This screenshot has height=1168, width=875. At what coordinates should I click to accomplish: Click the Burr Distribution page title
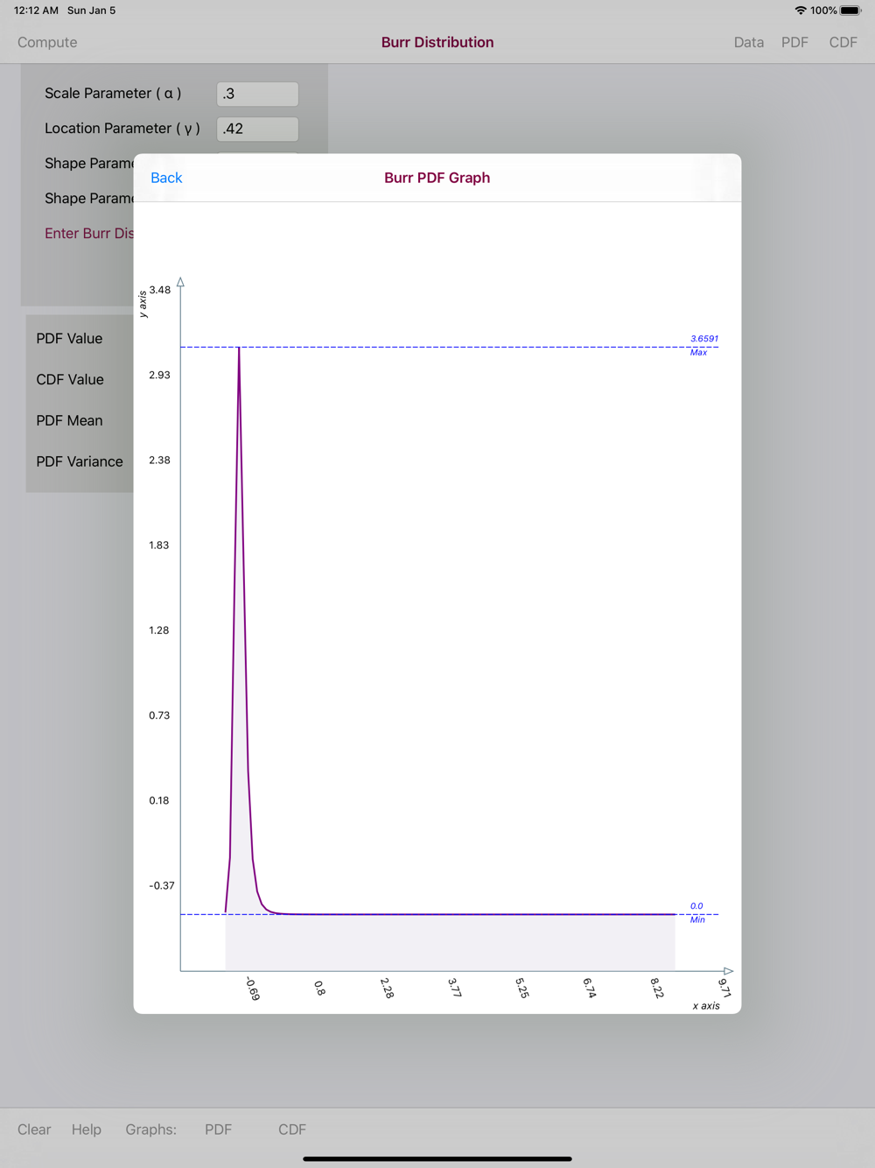click(437, 42)
